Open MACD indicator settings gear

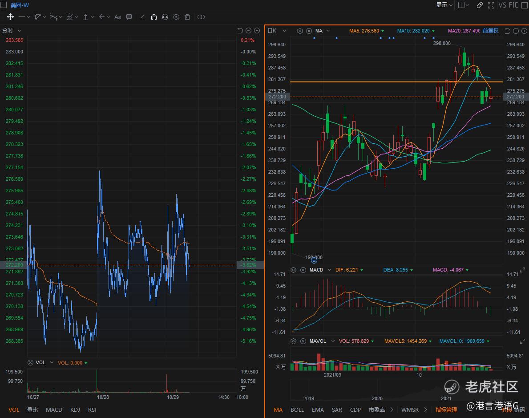coord(293,270)
